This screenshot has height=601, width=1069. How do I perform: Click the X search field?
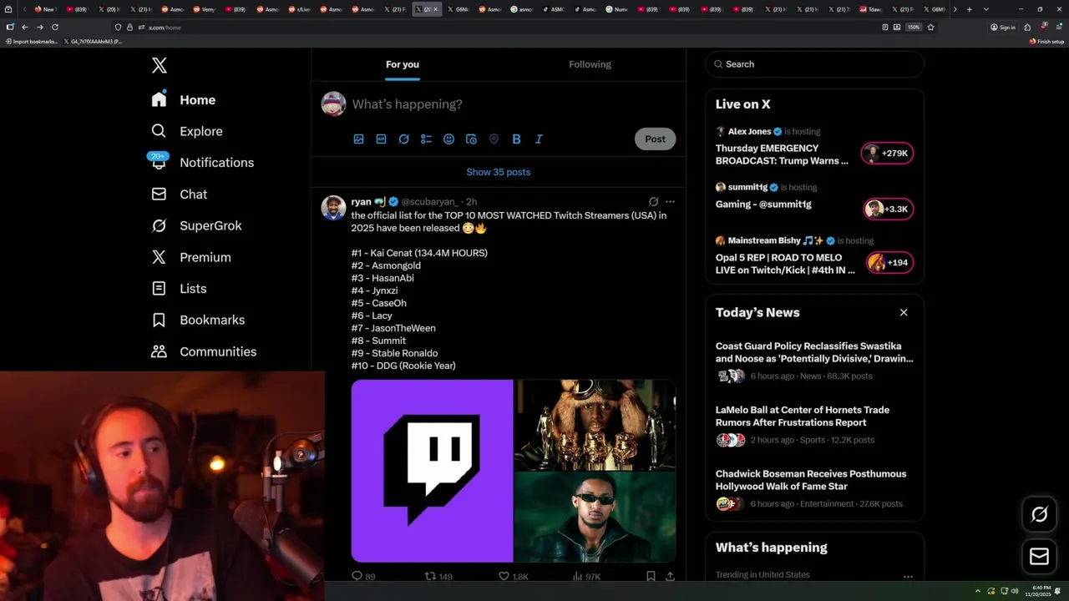(x=814, y=64)
